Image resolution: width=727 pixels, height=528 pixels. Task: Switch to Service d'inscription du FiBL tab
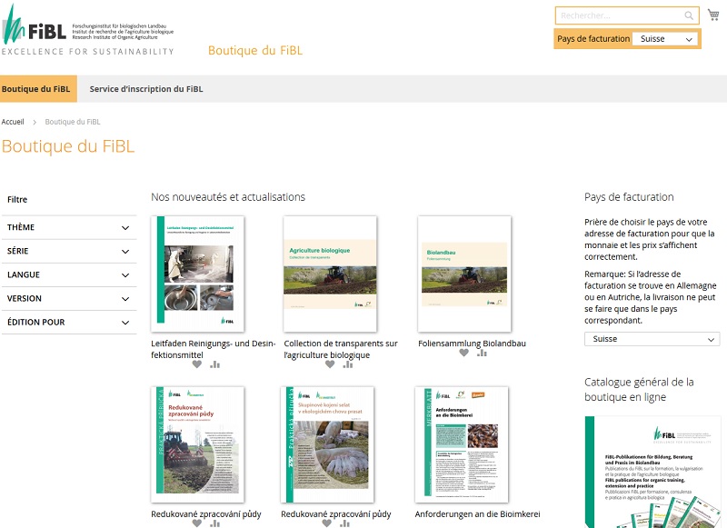(x=146, y=89)
